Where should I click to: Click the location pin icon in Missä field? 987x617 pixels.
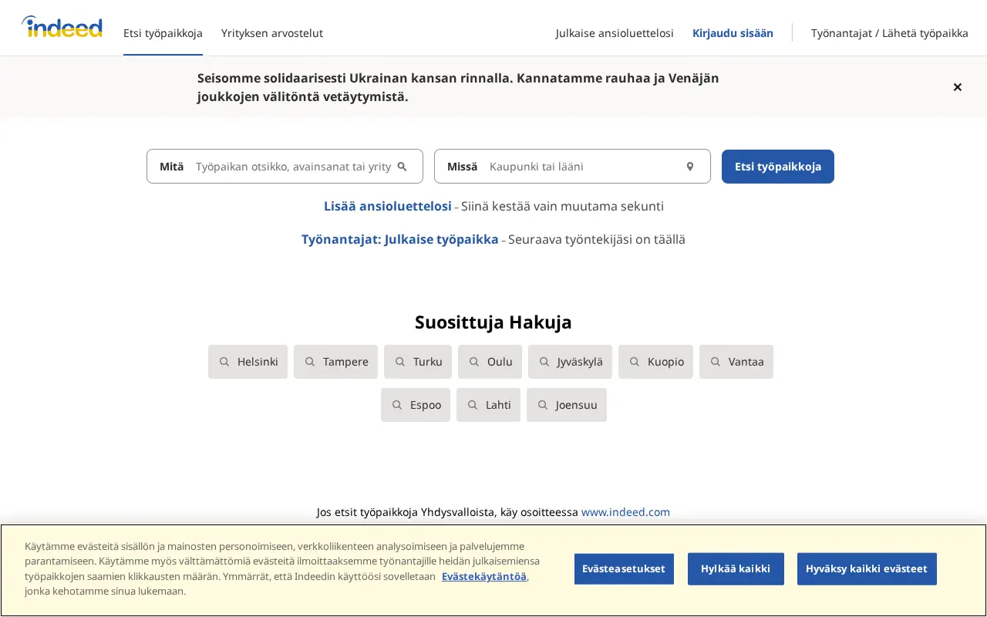690,167
